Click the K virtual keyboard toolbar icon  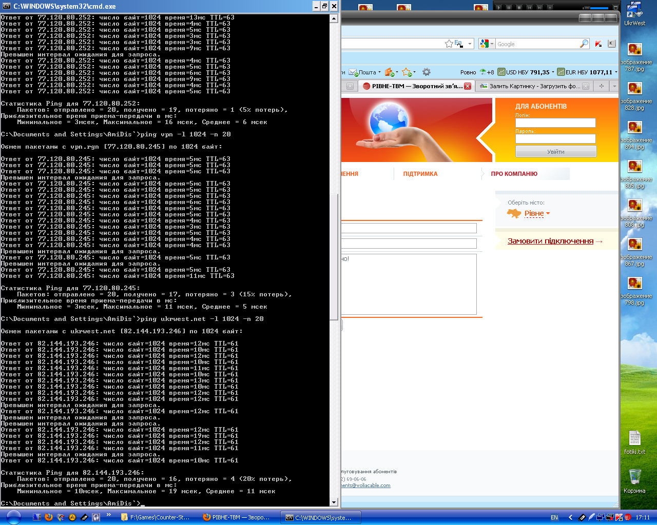click(x=611, y=44)
